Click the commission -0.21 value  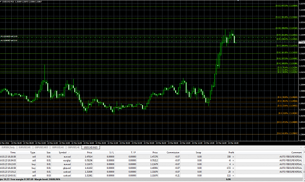(x=177, y=176)
